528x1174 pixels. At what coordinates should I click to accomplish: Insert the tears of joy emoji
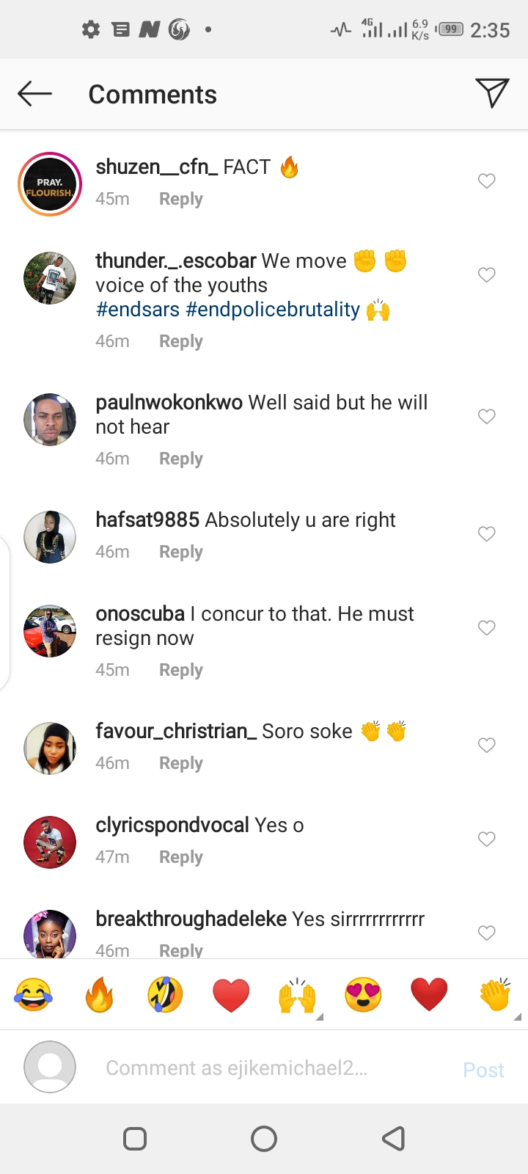point(33,995)
